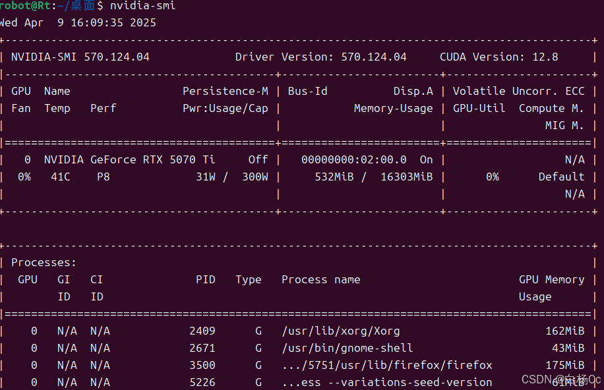The width and height of the screenshot is (604, 390).
Task: Click the bus ID 00000000:02:00.0
Action: pyautogui.click(x=353, y=160)
